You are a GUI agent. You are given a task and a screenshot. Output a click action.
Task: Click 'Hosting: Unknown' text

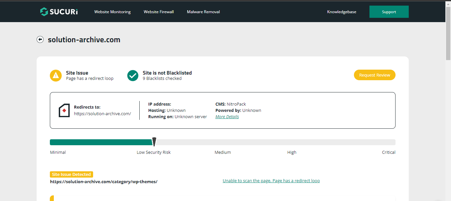coord(167,110)
